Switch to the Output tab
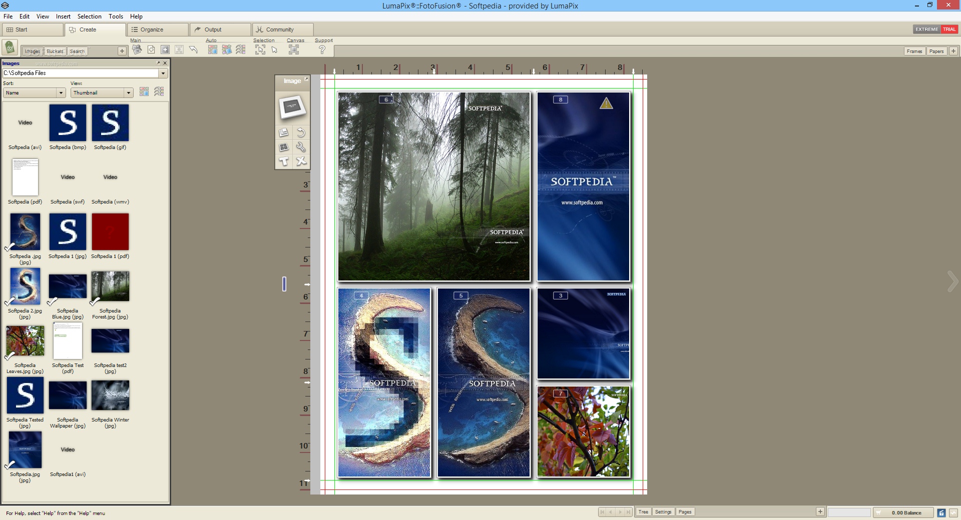This screenshot has height=520, width=961. click(x=220, y=29)
